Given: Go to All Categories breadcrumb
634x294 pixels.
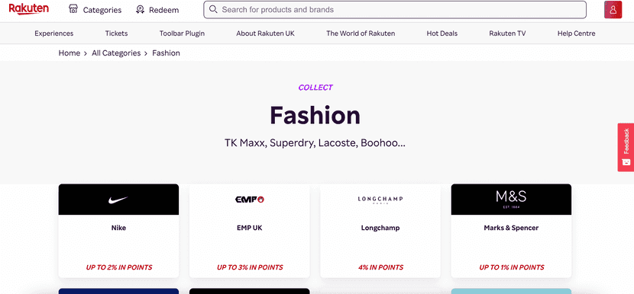Looking at the screenshot, I should point(116,53).
